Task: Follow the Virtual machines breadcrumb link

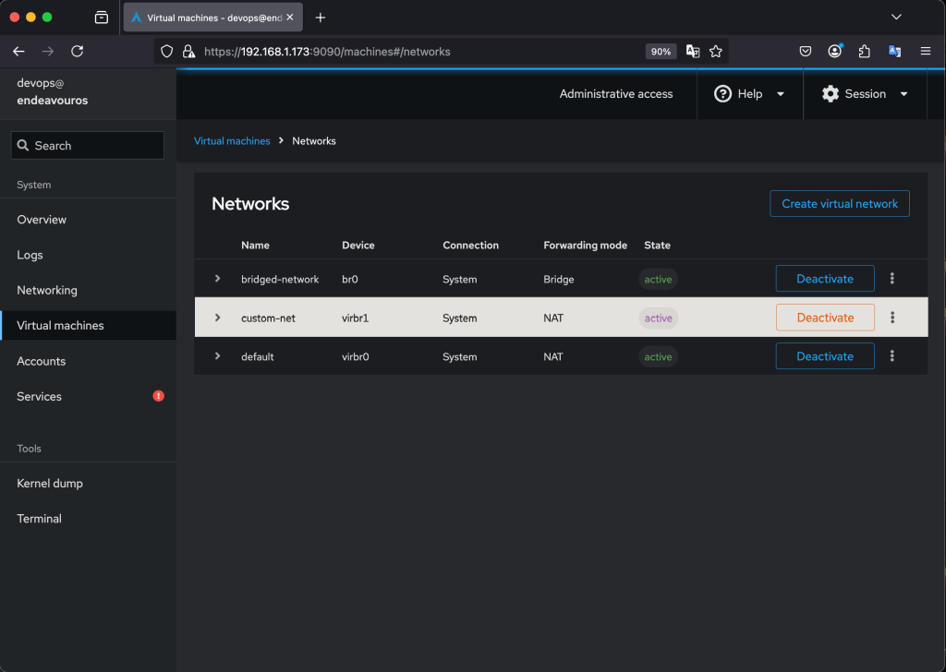Action: click(232, 141)
